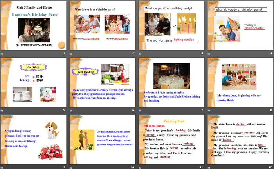This screenshot has width=274, height=169.
Task: Select slide 8 with children playing photo
Action: pos(240,82)
